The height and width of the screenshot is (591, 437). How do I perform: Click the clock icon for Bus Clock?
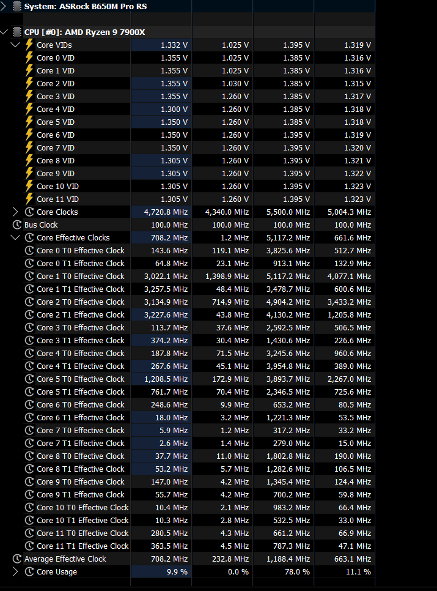click(17, 225)
